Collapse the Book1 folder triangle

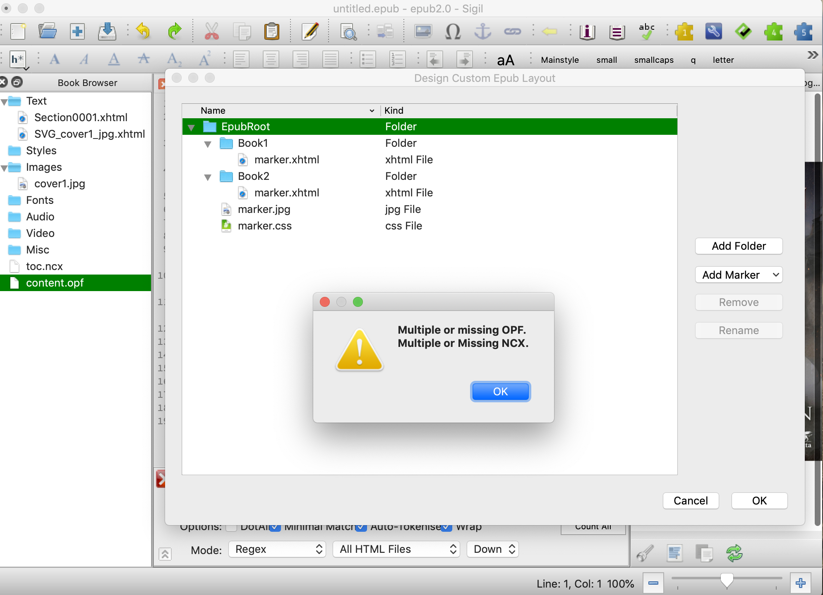pos(208,144)
